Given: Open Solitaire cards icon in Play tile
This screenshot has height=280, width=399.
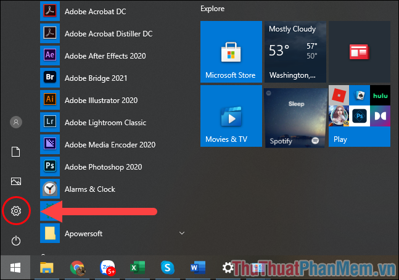Looking at the screenshot, I should click(x=360, y=96).
